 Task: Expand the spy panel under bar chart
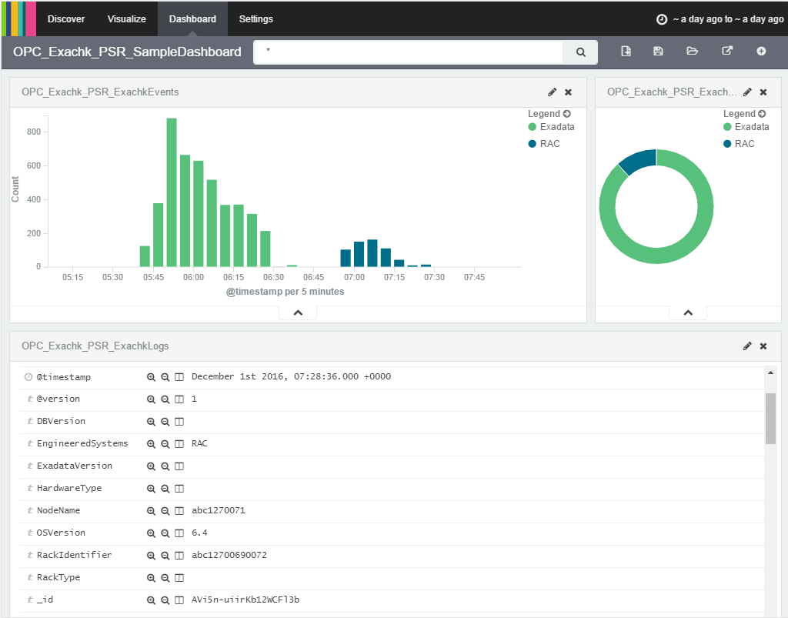[x=298, y=312]
